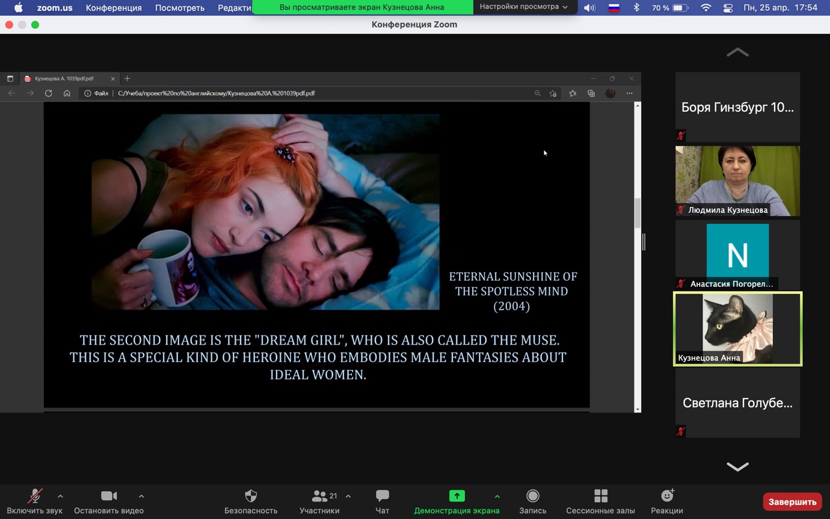
Task: Close the PDF browser tab
Action: 112,79
